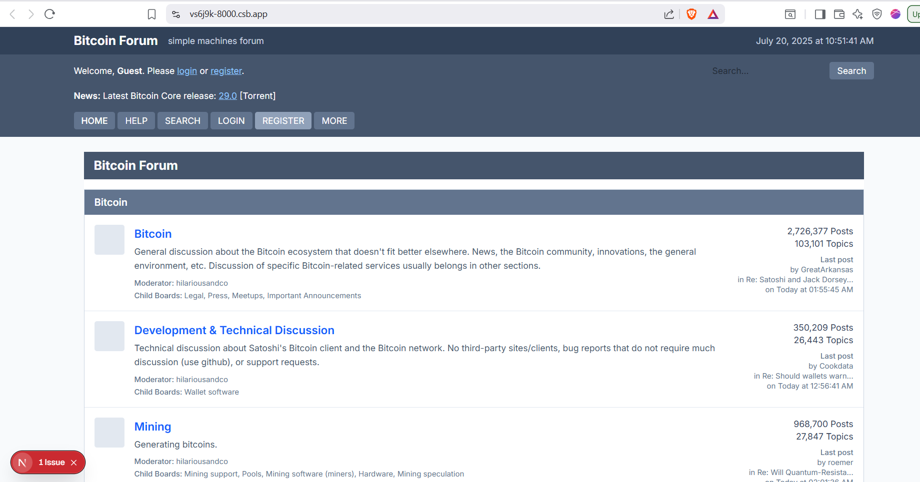Open the Bitcoin board link

coord(153,234)
